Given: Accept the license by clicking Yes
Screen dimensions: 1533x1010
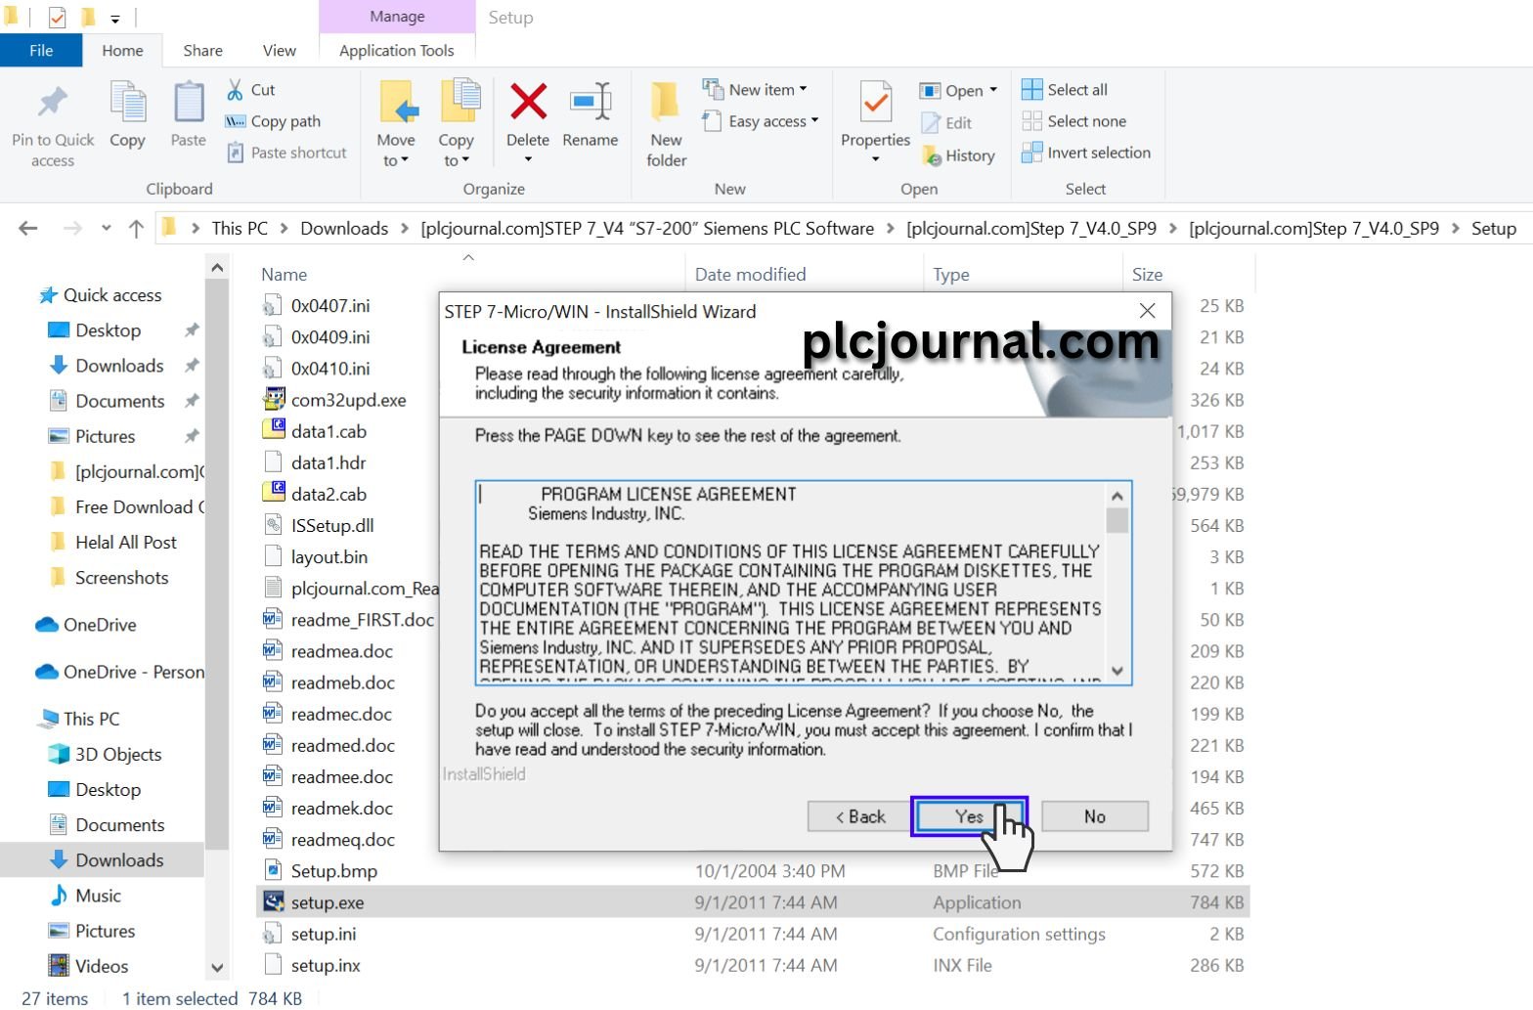Looking at the screenshot, I should (x=969, y=816).
